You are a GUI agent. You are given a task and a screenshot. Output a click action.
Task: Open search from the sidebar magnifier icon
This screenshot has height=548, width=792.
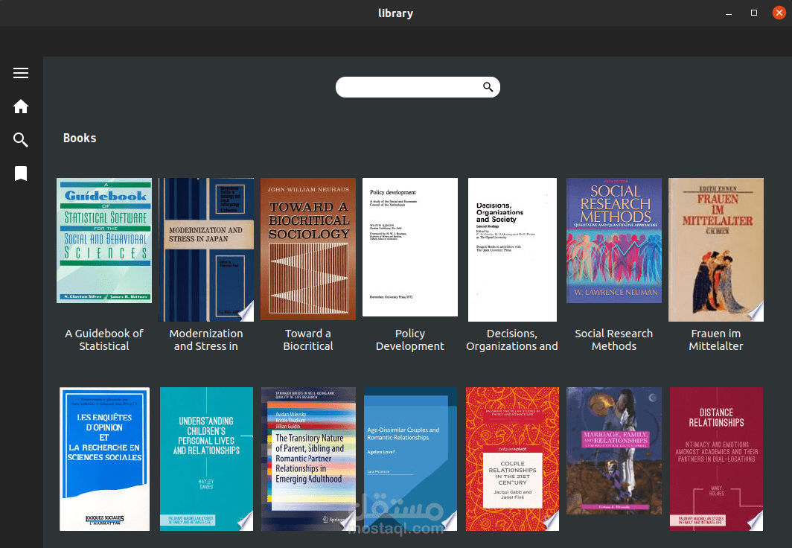pos(21,140)
